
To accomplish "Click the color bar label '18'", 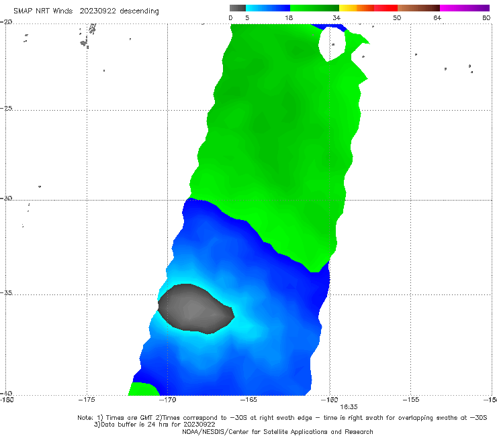I will click(x=289, y=17).
